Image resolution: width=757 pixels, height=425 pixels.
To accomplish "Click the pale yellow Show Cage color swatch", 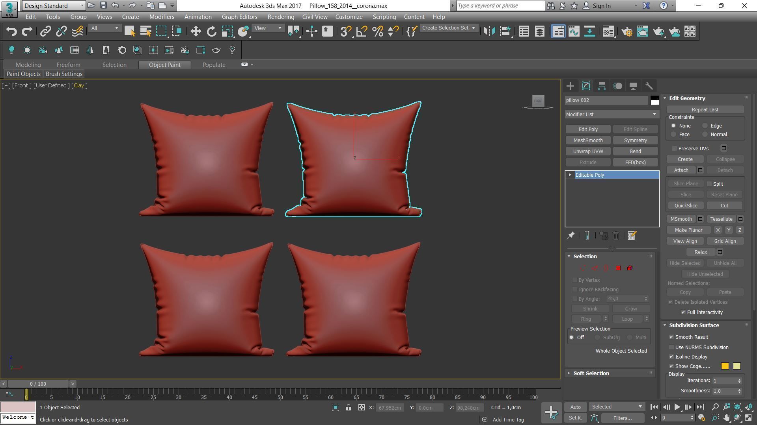I will [736, 366].
